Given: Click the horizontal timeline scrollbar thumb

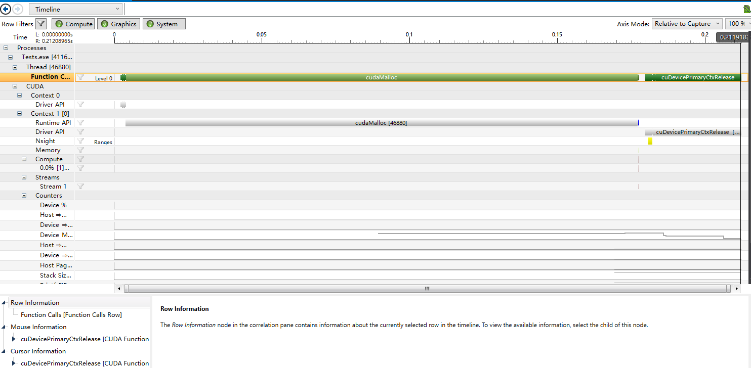Looking at the screenshot, I should [x=427, y=289].
